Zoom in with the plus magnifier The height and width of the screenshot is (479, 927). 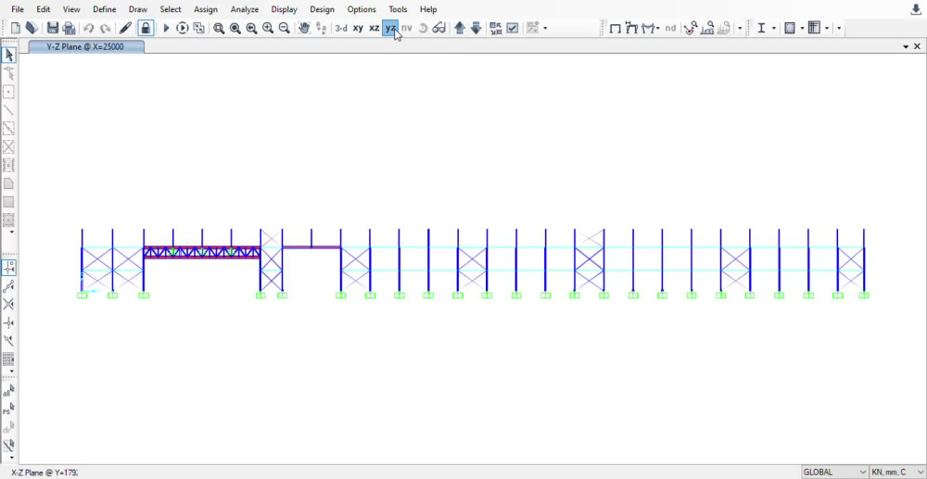pos(268,28)
